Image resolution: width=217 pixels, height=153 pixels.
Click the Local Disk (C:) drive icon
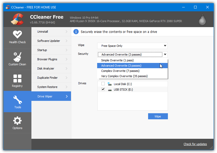point(110,84)
